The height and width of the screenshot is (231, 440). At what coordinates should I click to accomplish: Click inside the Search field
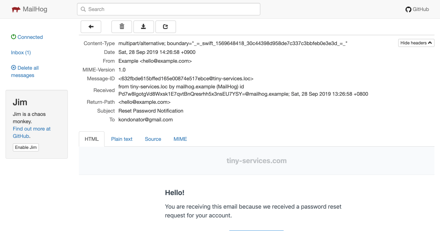pyautogui.click(x=169, y=9)
